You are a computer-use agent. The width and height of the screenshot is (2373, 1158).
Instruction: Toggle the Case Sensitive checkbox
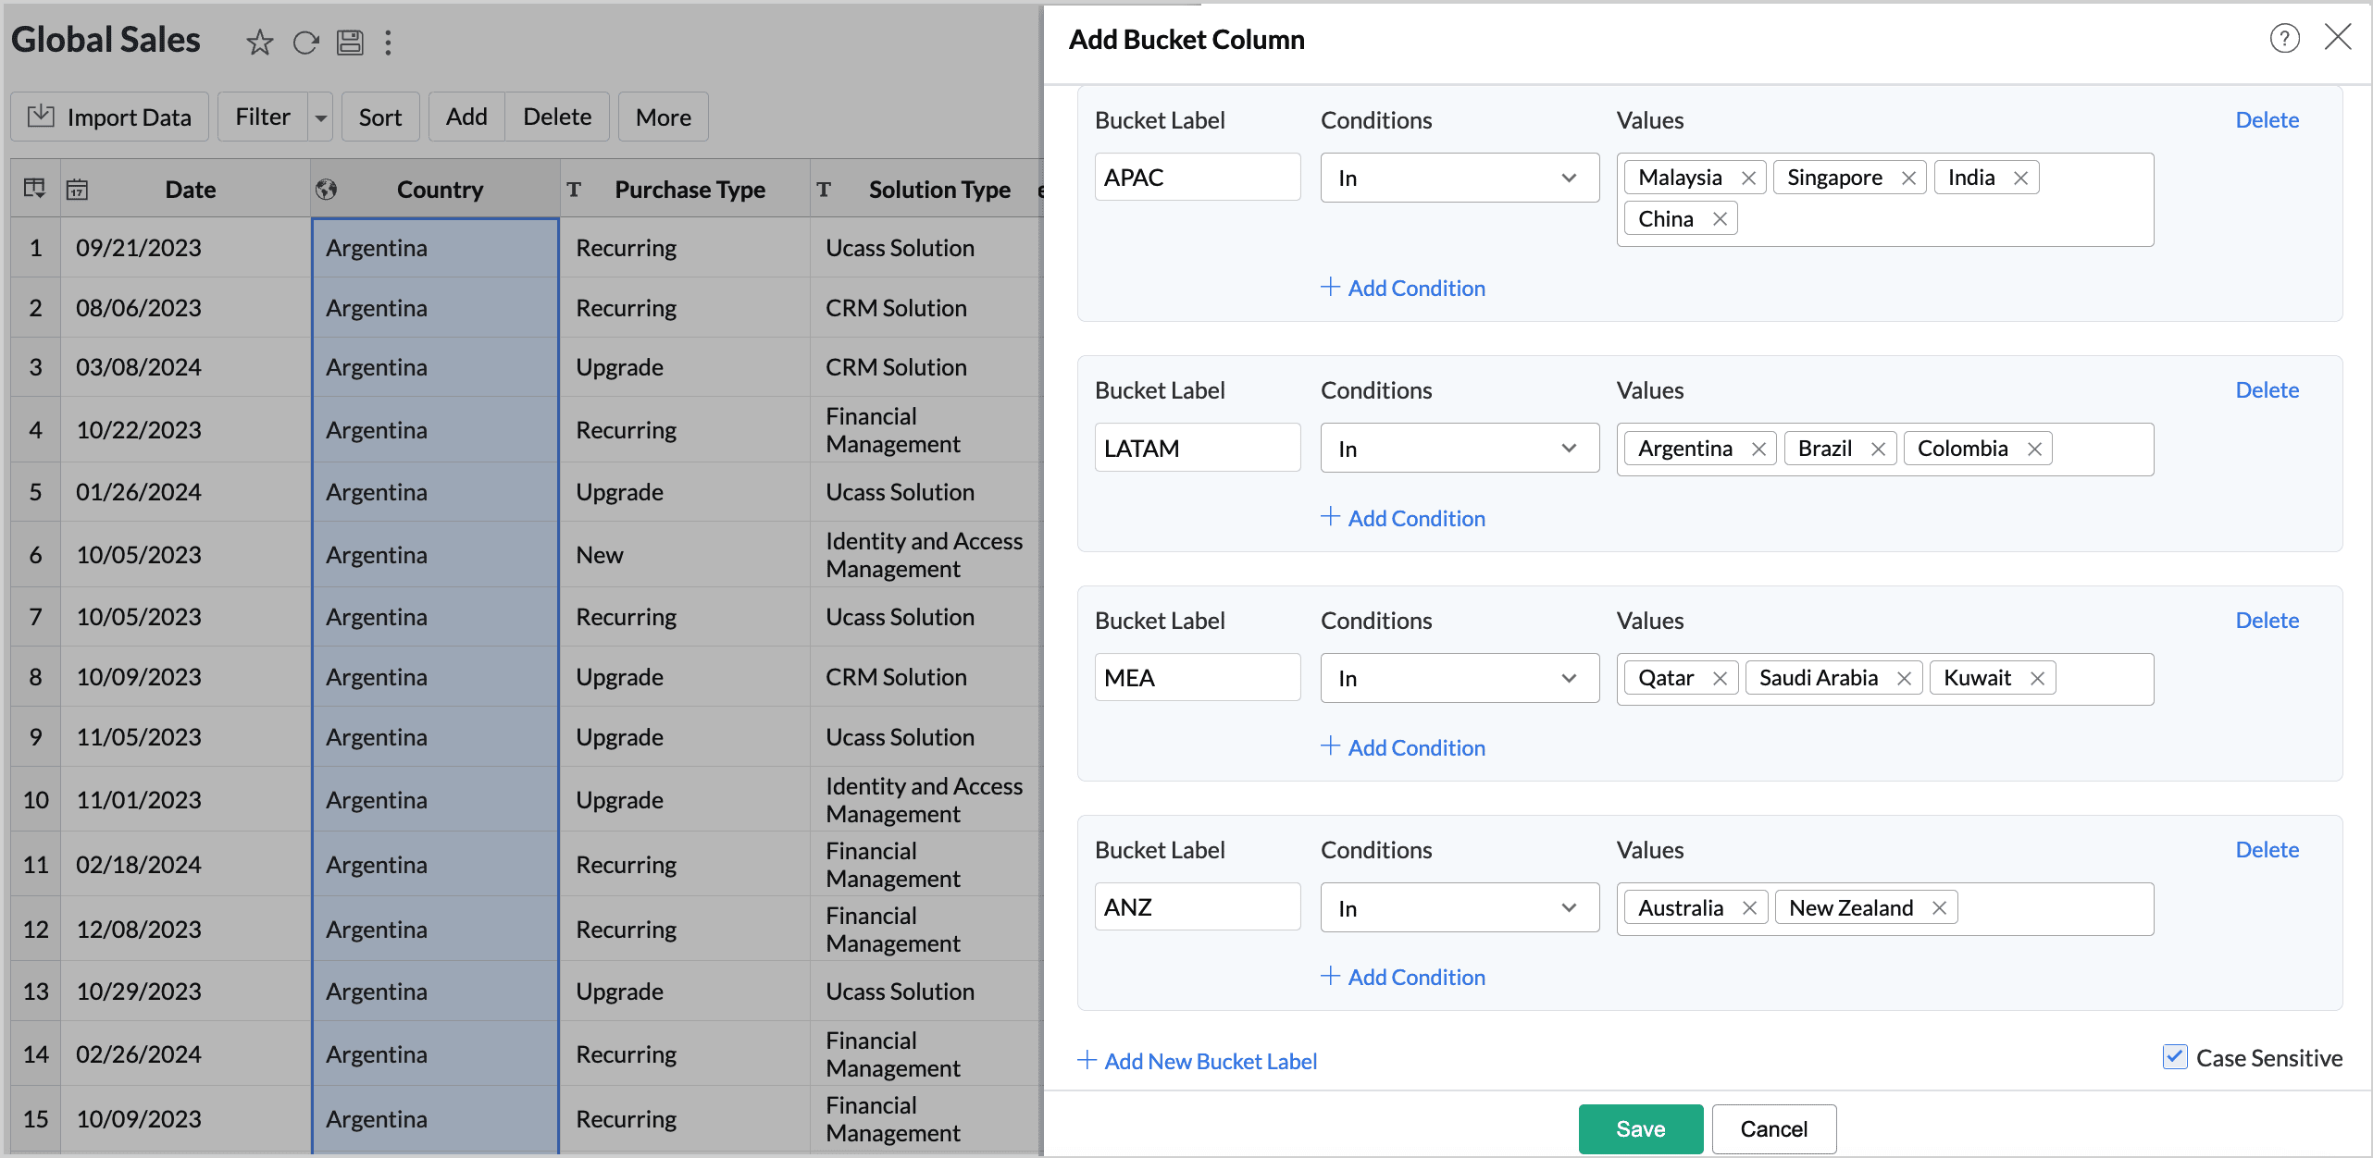click(x=2174, y=1057)
